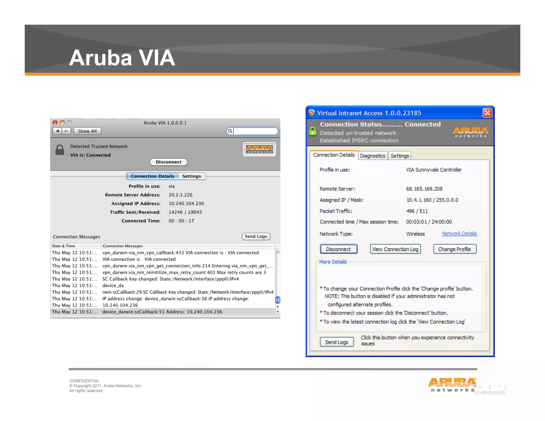Click the scroll down arrow in message log
The width and height of the screenshot is (545, 421).
point(278,312)
